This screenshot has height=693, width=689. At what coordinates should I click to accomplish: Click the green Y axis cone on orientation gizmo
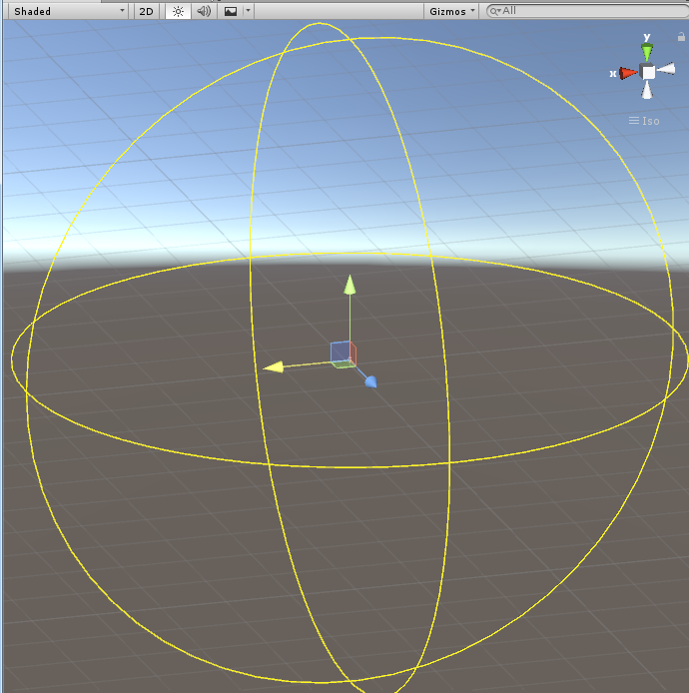coord(647,52)
